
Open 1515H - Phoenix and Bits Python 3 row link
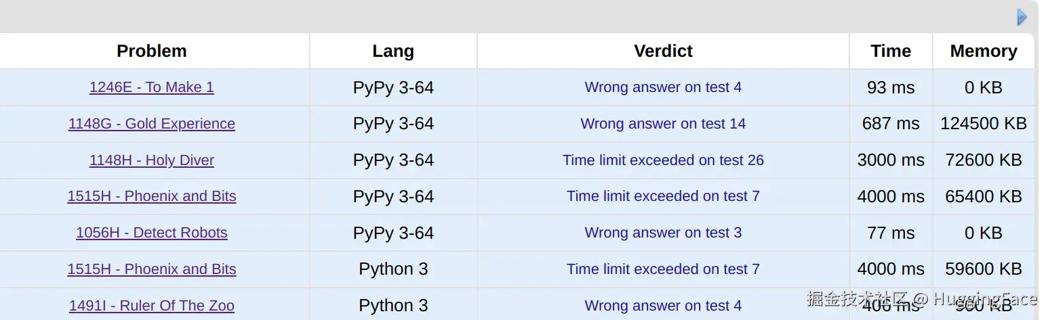click(152, 269)
